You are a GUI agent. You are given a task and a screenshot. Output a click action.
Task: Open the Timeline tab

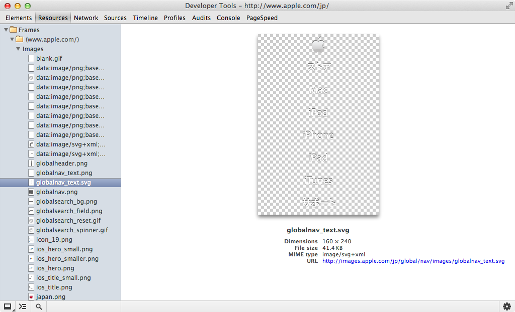(x=145, y=18)
